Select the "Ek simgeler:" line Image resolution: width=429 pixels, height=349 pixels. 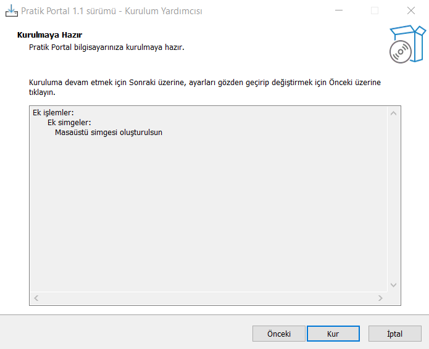69,122
